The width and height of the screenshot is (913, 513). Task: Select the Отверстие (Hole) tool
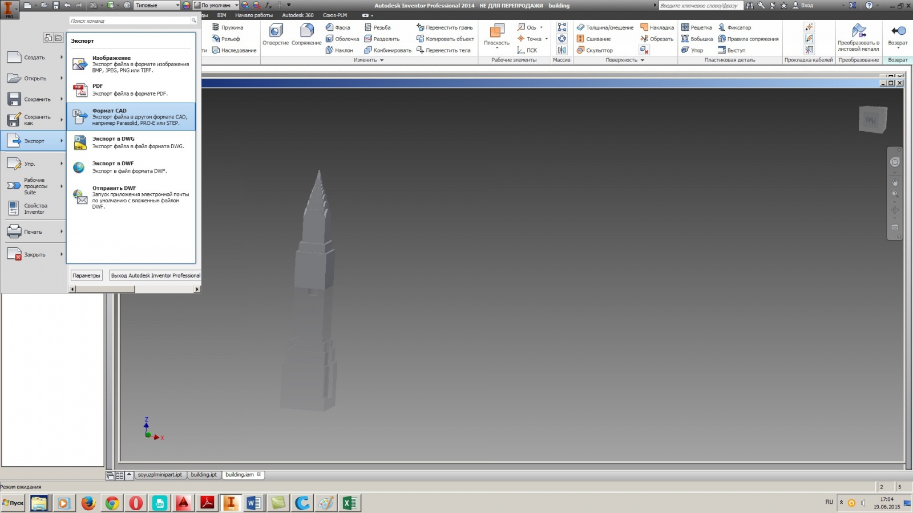pos(275,35)
